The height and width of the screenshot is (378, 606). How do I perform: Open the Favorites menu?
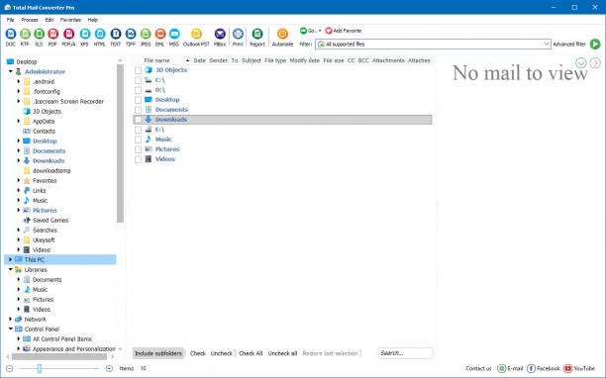coord(70,20)
